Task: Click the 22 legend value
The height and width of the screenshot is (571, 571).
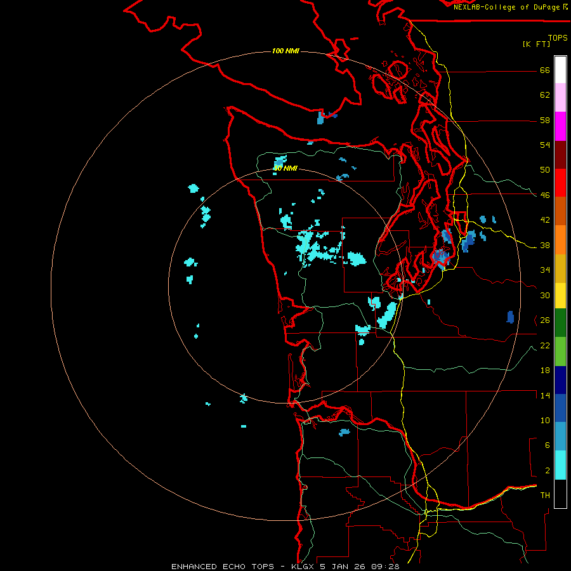Action: (x=545, y=345)
